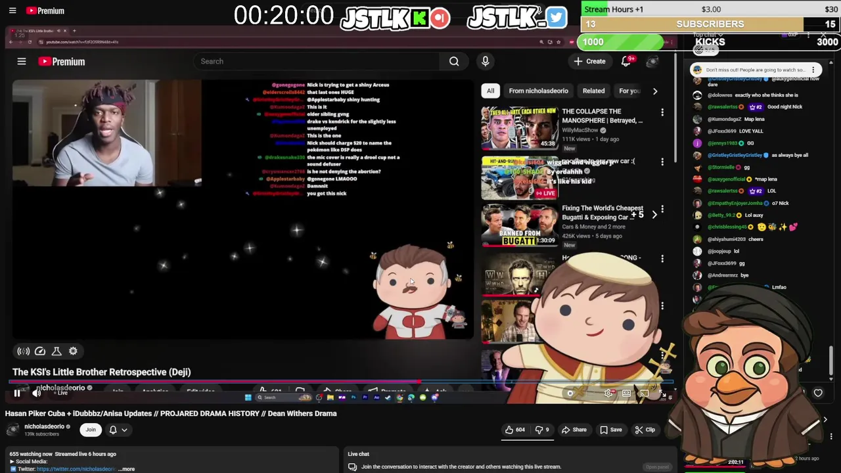Open THE COLLAPSE OF THE MANOSPHERE thumbnail
The height and width of the screenshot is (473, 841).
pyautogui.click(x=519, y=128)
